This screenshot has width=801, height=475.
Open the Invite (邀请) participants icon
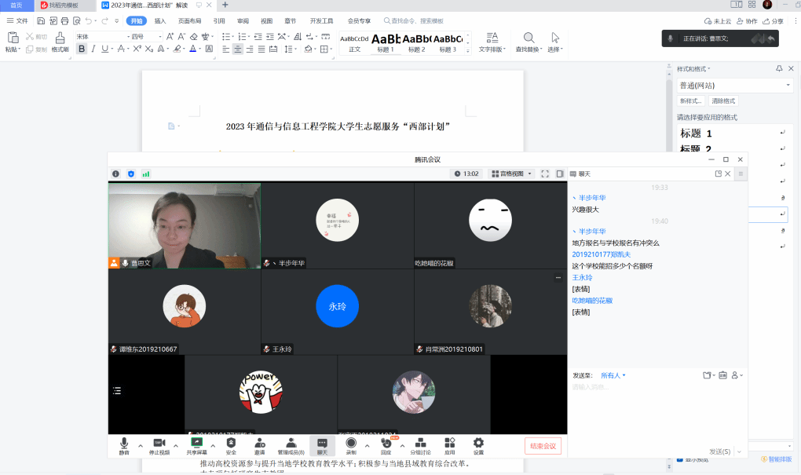pos(259,445)
